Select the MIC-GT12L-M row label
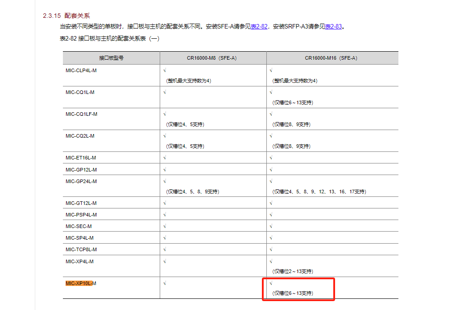Viewport: 464px width, 310px height. 81,203
